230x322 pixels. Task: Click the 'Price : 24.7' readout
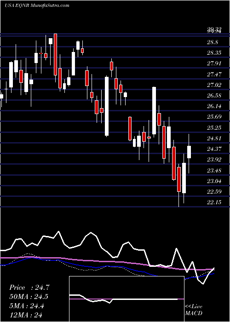29,287
